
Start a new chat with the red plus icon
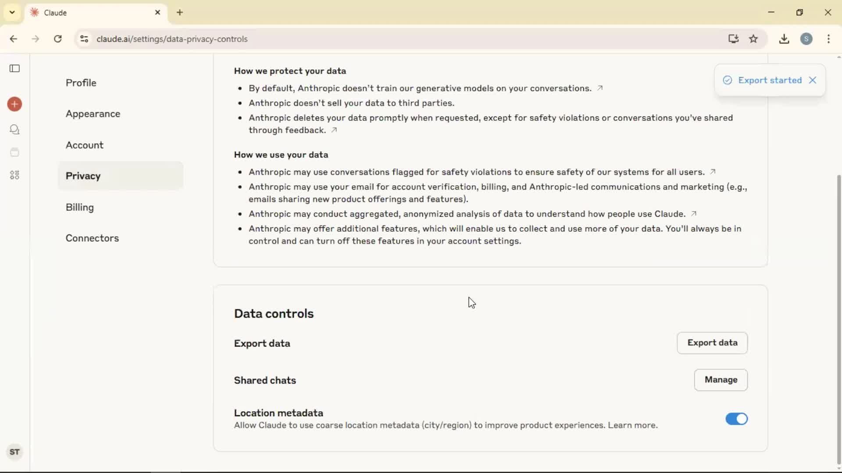(x=14, y=104)
